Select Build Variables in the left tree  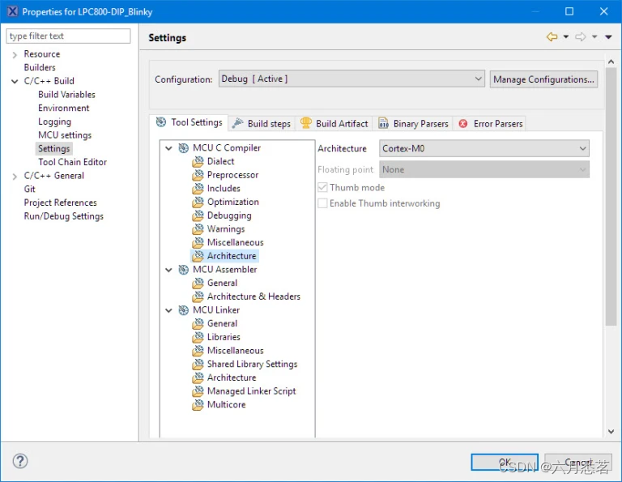coord(66,95)
